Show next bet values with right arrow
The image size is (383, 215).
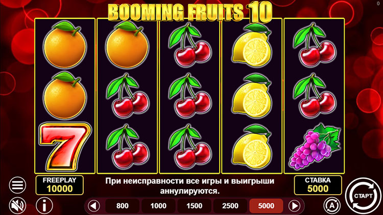coord(294,206)
